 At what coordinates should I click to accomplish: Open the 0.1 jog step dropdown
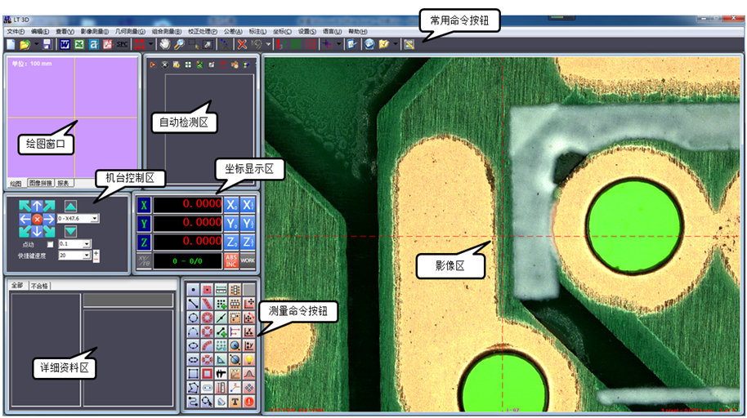coord(87,243)
